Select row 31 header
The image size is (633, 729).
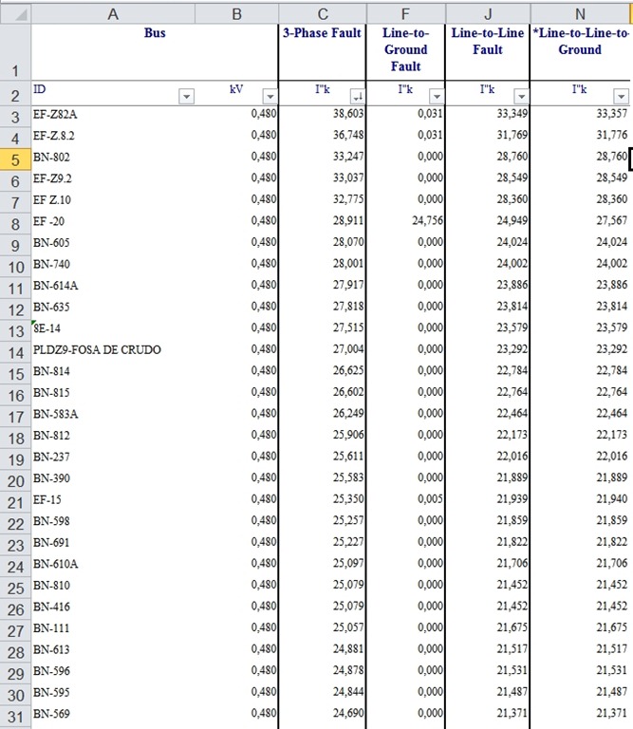15,716
